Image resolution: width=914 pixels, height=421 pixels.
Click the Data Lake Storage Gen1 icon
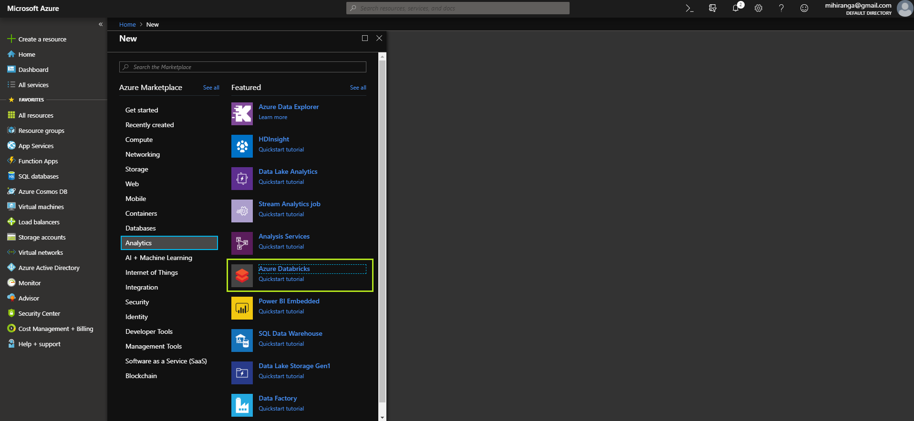point(242,373)
